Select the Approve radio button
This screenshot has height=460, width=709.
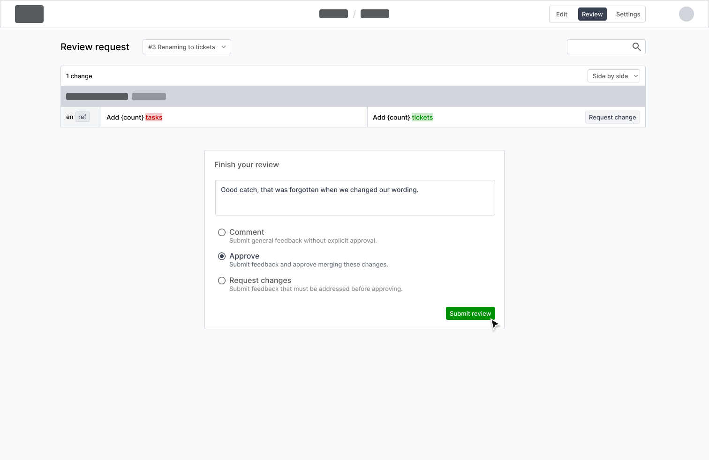(222, 256)
